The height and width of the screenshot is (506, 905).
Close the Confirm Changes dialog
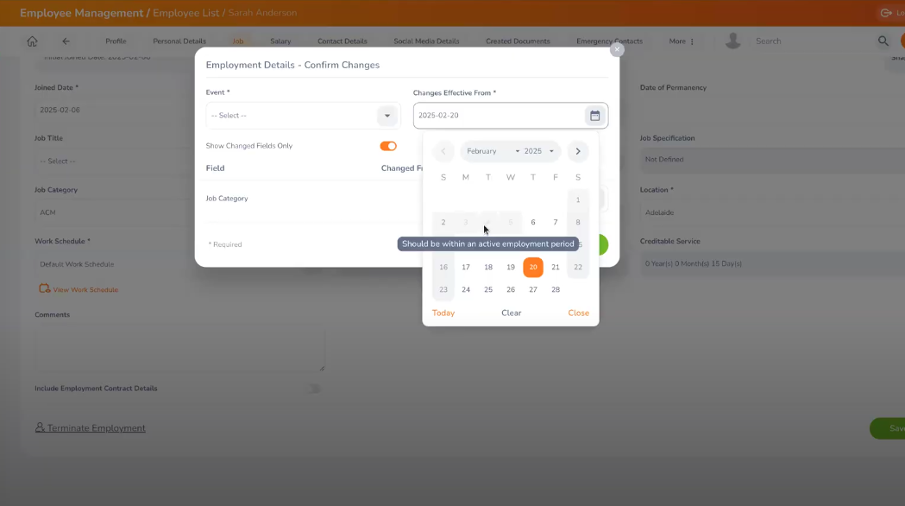pyautogui.click(x=617, y=50)
